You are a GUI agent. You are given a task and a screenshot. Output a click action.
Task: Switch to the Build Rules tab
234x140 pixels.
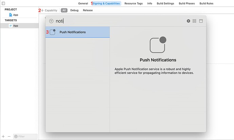pos(206,3)
